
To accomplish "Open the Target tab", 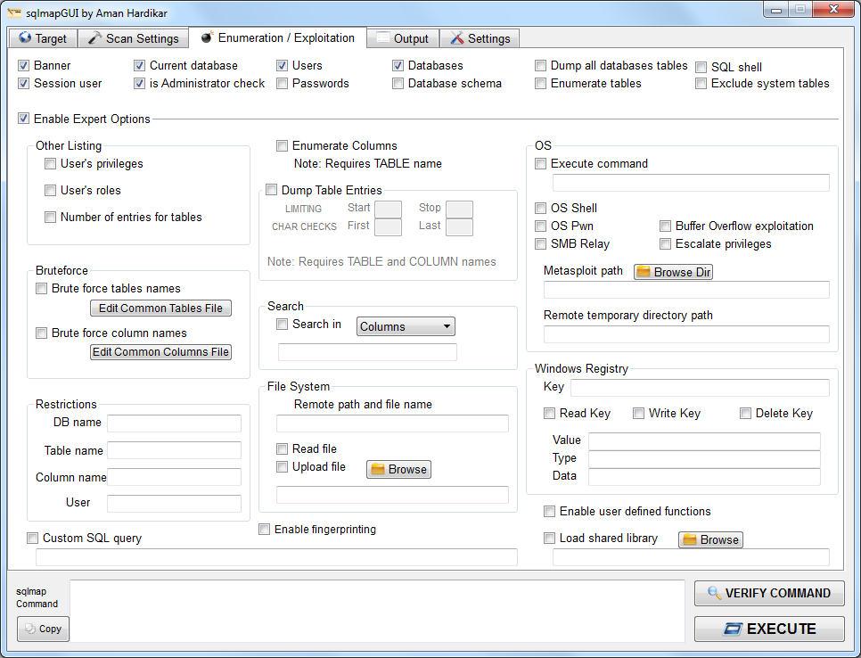I will (43, 38).
